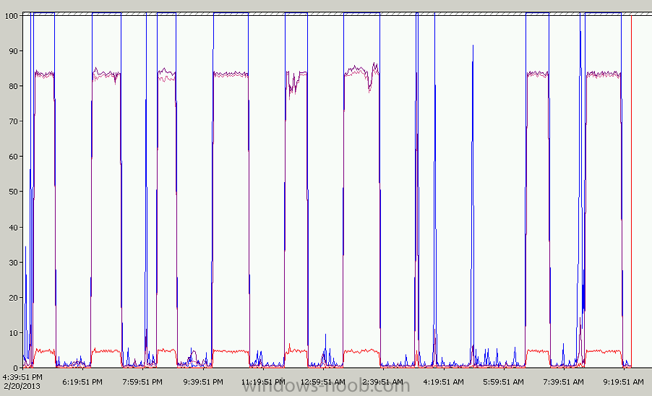
Task: Click the 9:39:51 PM time label
Action: coord(203,382)
